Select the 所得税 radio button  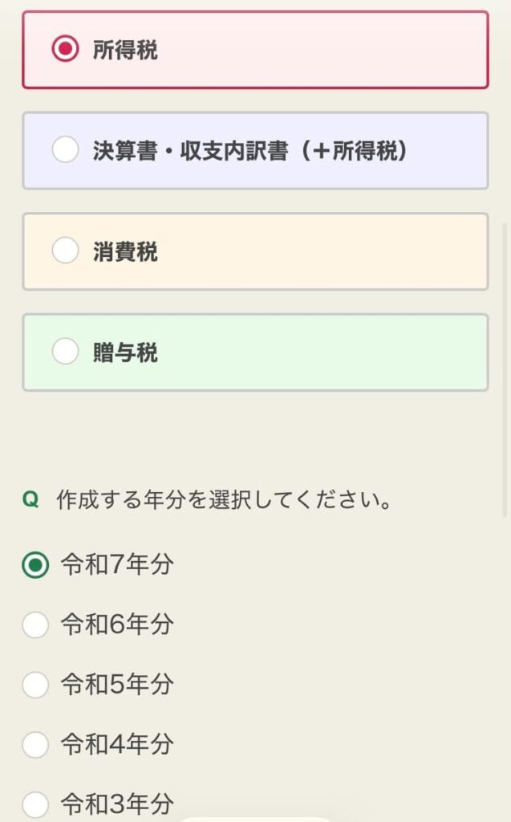click(x=65, y=50)
